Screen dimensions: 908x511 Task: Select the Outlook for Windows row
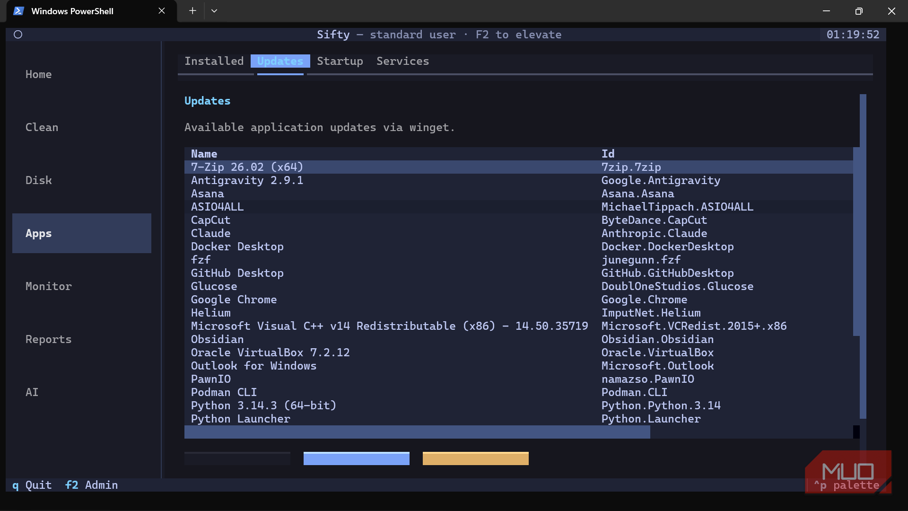(519, 366)
